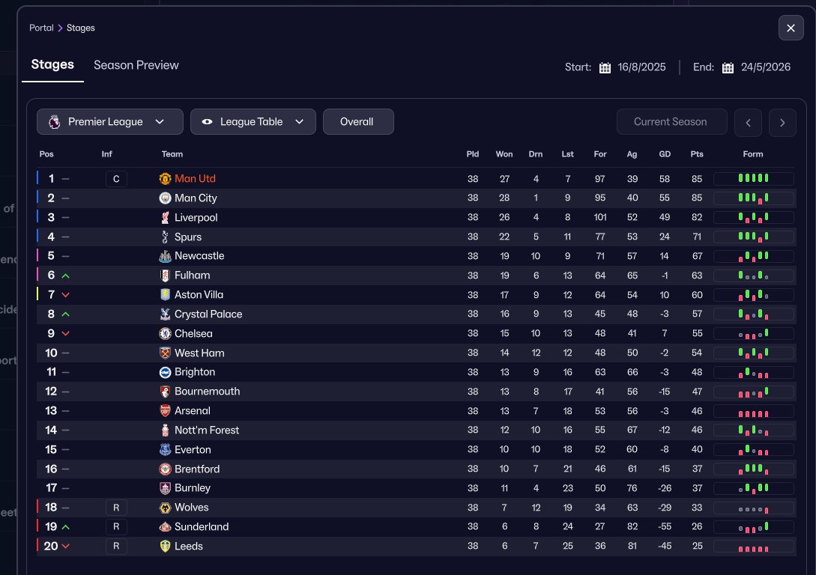Screen dimensions: 816x575
Task: Click the Everton club crest icon
Action: (x=166, y=450)
